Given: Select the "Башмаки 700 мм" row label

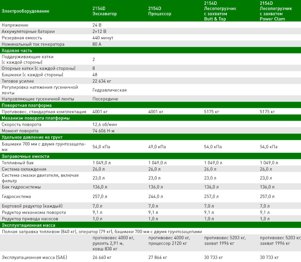Looking at the screenshot, I should (44, 147).
